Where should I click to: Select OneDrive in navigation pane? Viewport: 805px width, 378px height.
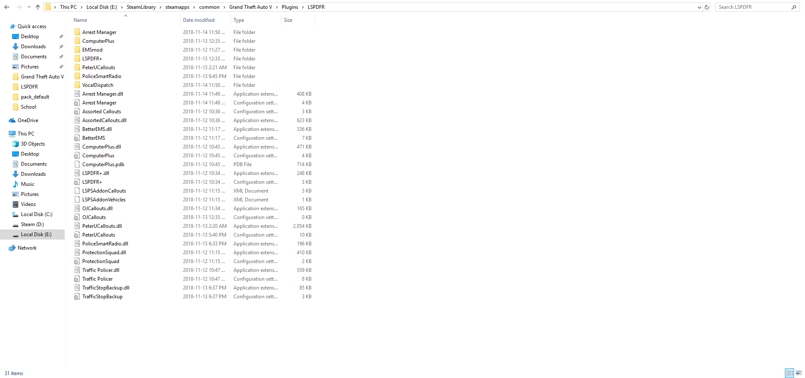28,120
